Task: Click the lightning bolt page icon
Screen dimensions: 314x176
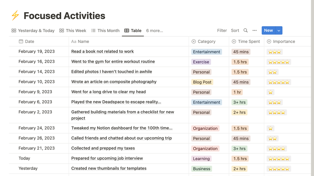Action: pos(15,16)
